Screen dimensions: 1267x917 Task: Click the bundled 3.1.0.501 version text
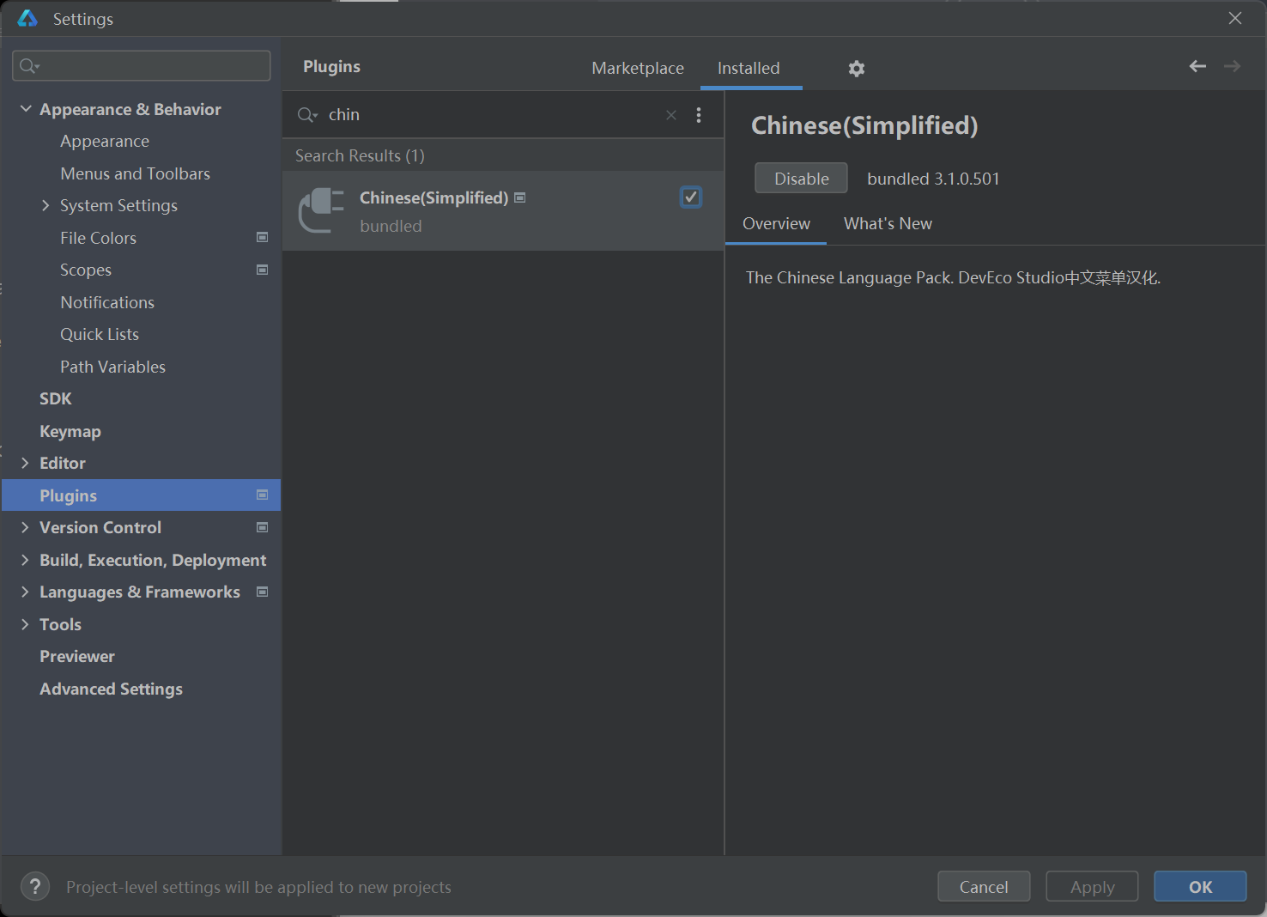(933, 179)
